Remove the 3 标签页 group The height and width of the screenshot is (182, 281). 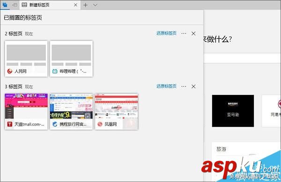tap(193, 87)
